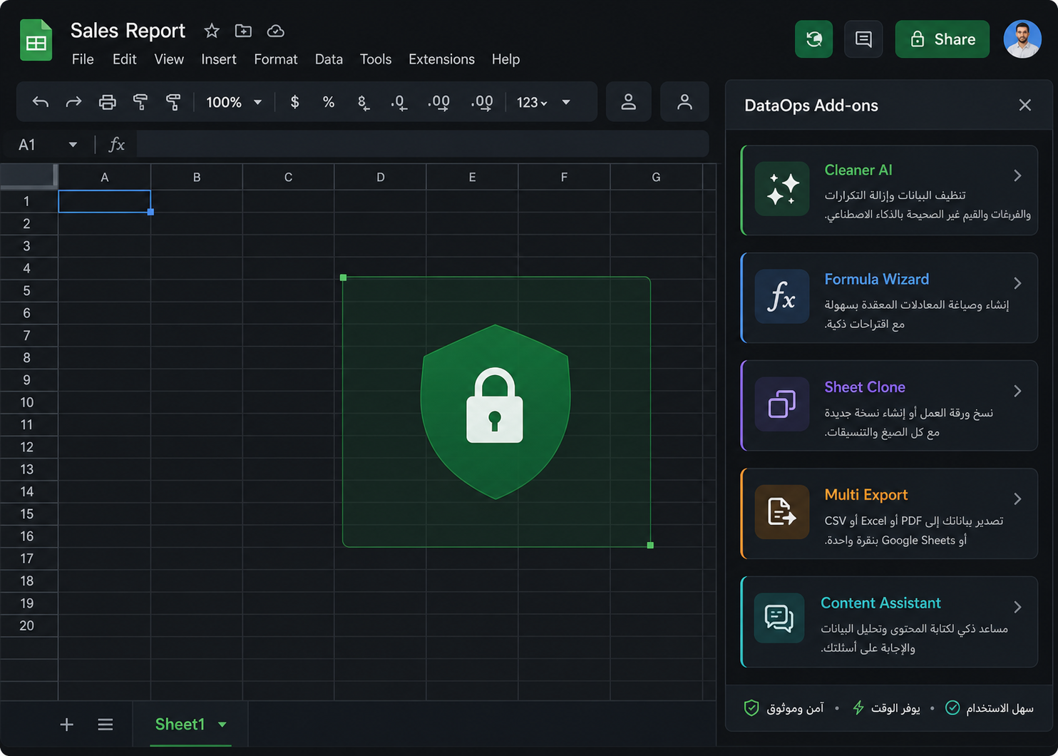The height and width of the screenshot is (756, 1058).
Task: Click the user profile avatar
Action: [1022, 39]
